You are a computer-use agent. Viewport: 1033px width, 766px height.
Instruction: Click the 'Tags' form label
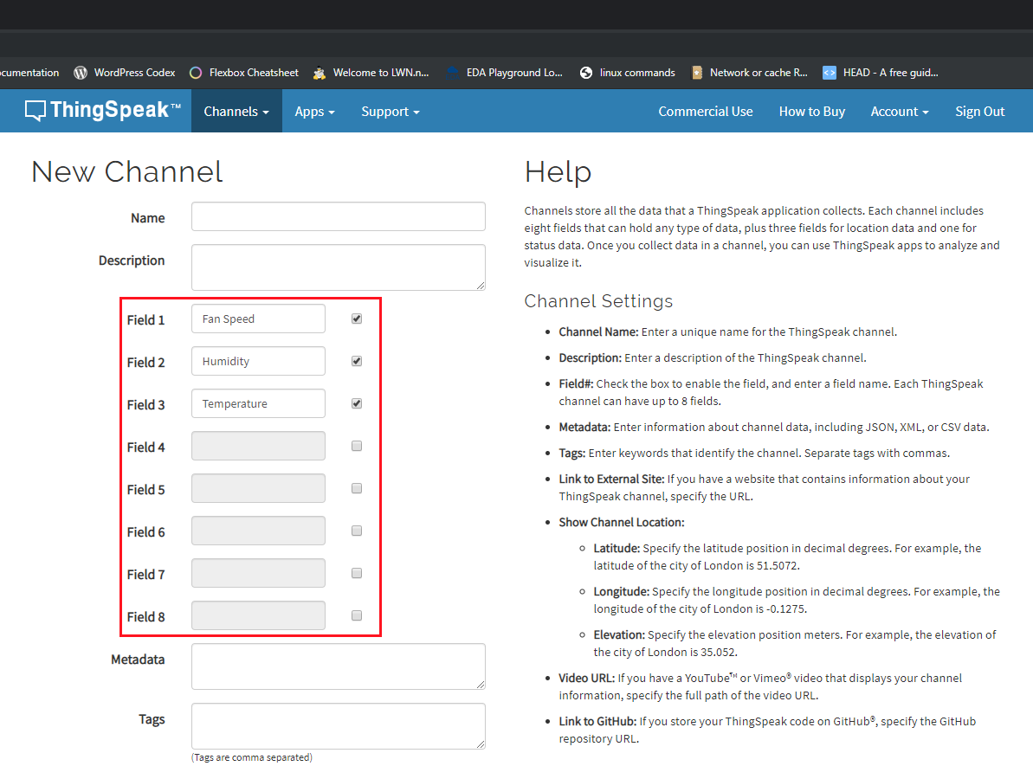click(x=152, y=719)
